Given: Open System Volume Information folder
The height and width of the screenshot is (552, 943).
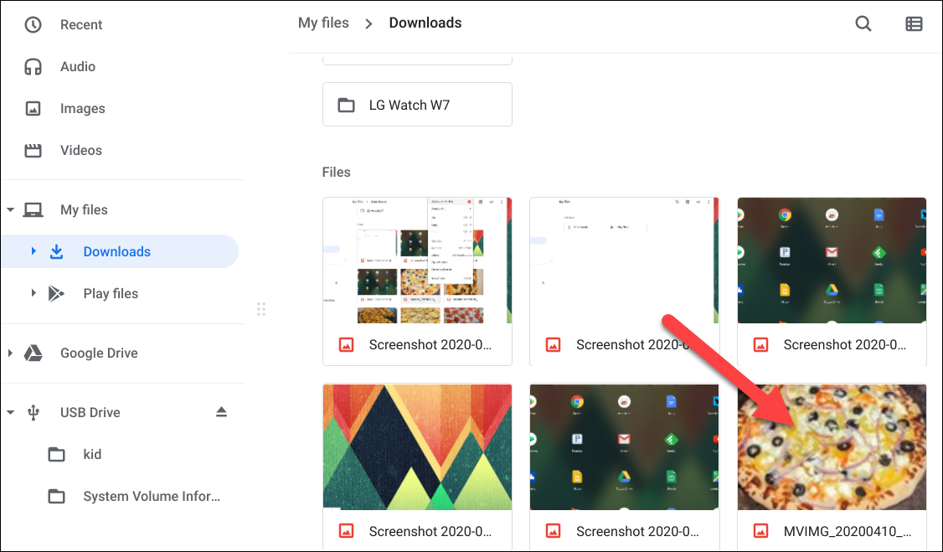Looking at the screenshot, I should coord(151,496).
